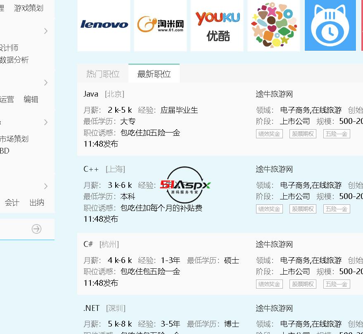This screenshot has width=363, height=334.
Task: Click 途牛旅游网 in the Java row
Action: (x=274, y=94)
